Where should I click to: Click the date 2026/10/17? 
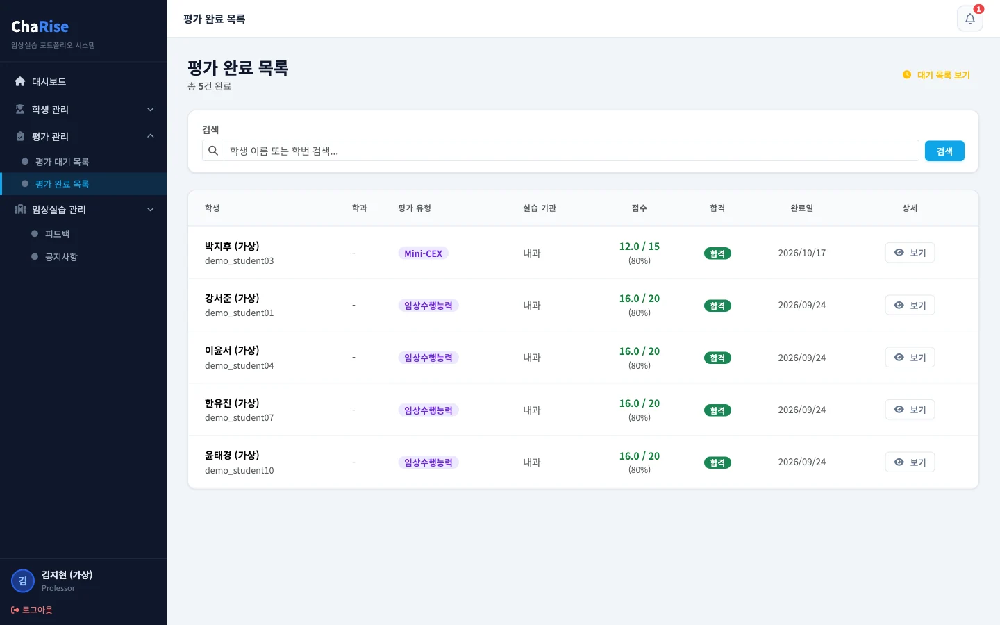pyautogui.click(x=802, y=253)
